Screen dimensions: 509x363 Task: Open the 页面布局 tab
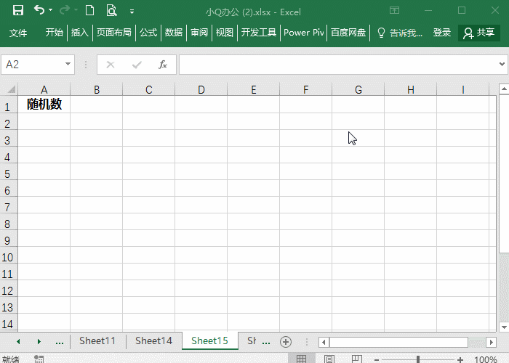[114, 33]
